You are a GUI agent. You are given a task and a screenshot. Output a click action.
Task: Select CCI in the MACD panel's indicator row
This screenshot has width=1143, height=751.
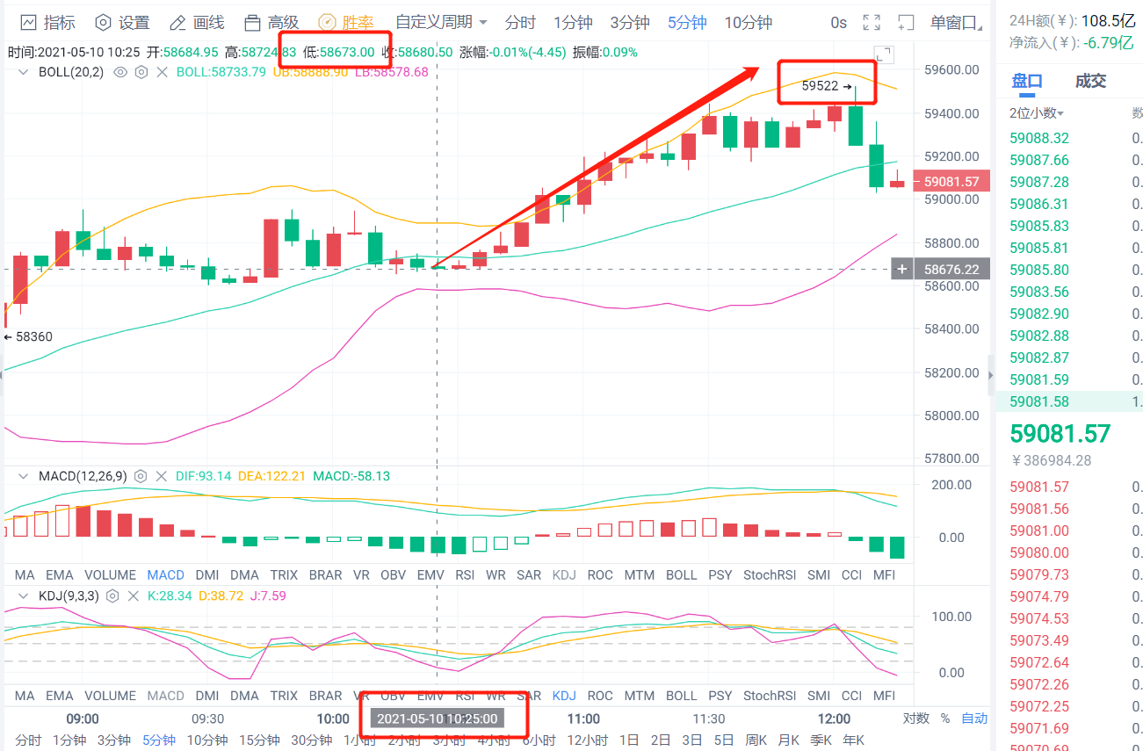pos(851,575)
